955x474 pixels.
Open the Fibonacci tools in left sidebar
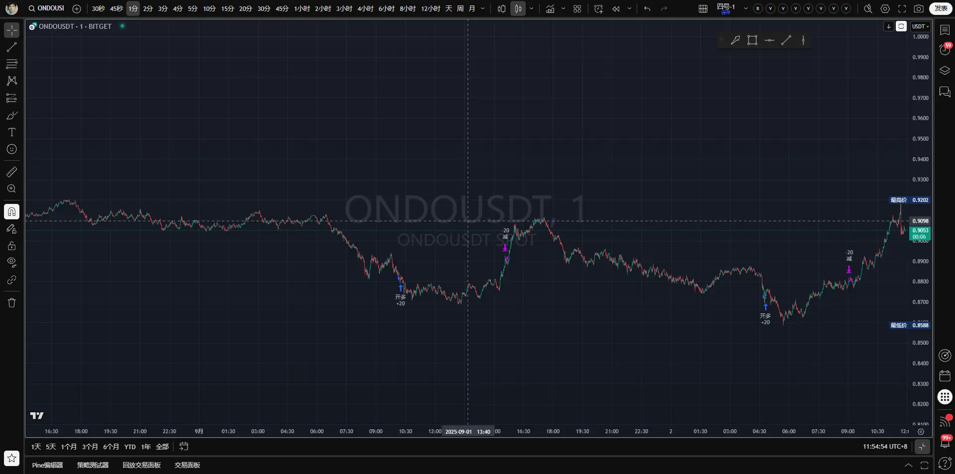[12, 64]
